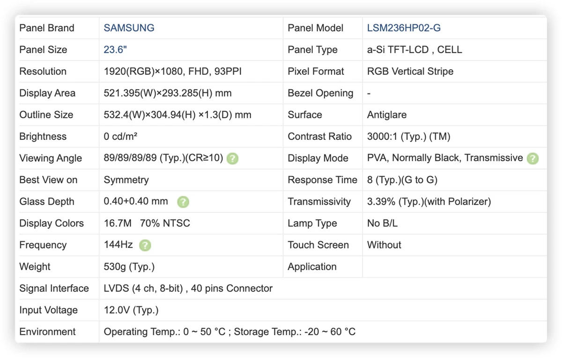
Task: Click the Panel Brand row label
Action: pyautogui.click(x=47, y=28)
